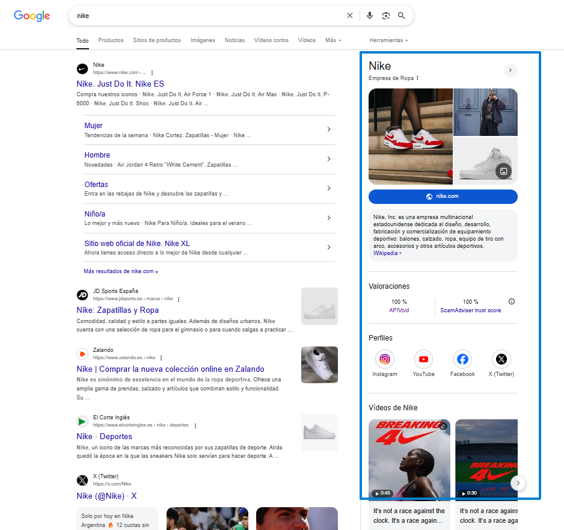The width and height of the screenshot is (564, 530).
Task: Switch to the Imágenes tab
Action: coord(203,40)
